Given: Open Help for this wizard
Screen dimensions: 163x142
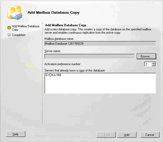Looking at the screenshot, I should tap(16, 134).
